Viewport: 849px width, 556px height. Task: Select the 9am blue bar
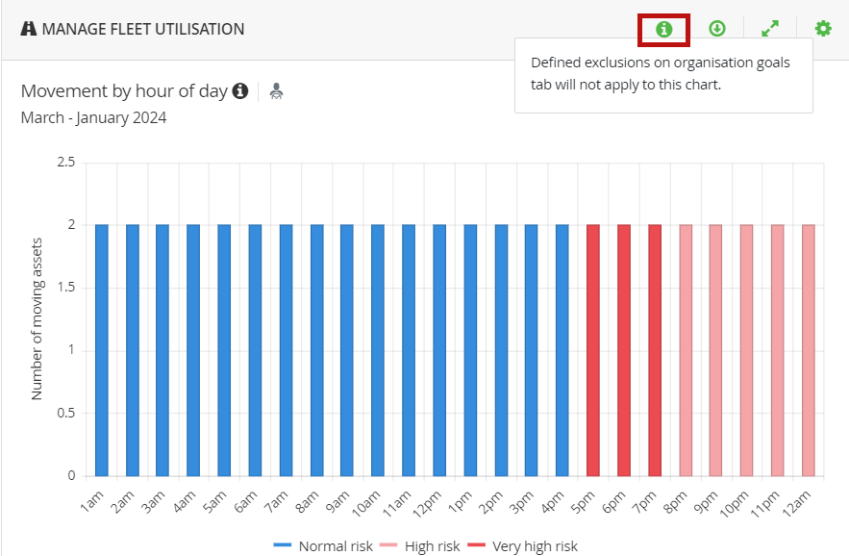click(347, 350)
